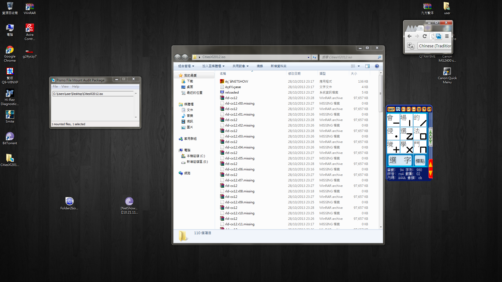The height and width of the screenshot is (282, 502).
Task: Click the enter key button in the Q9 panel
Action: point(409,109)
